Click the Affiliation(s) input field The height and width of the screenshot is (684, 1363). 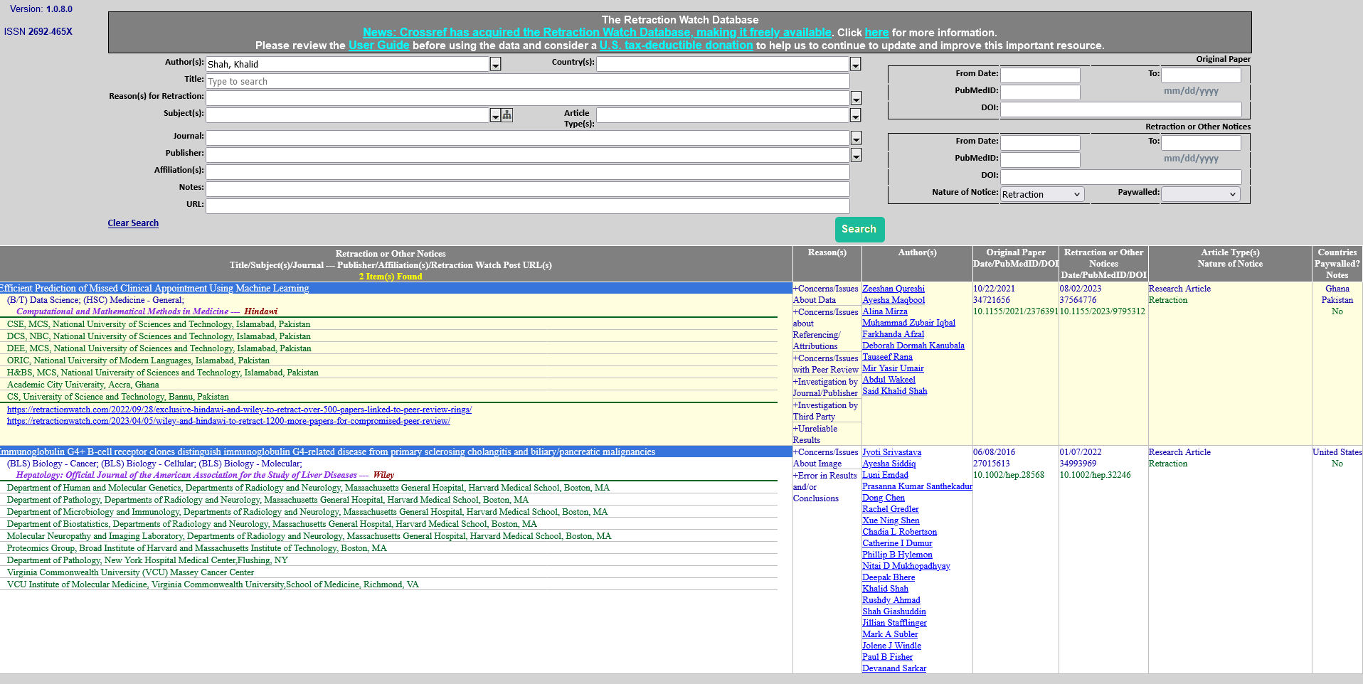[x=527, y=172]
